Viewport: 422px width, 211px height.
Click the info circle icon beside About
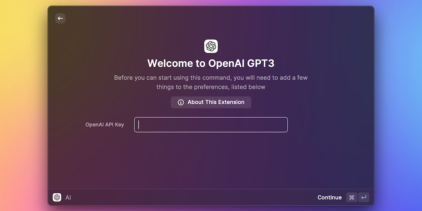click(x=181, y=102)
